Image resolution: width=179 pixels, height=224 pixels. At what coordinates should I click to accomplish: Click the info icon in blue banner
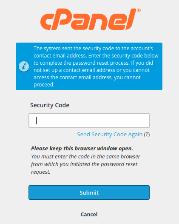pyautogui.click(x=24, y=66)
